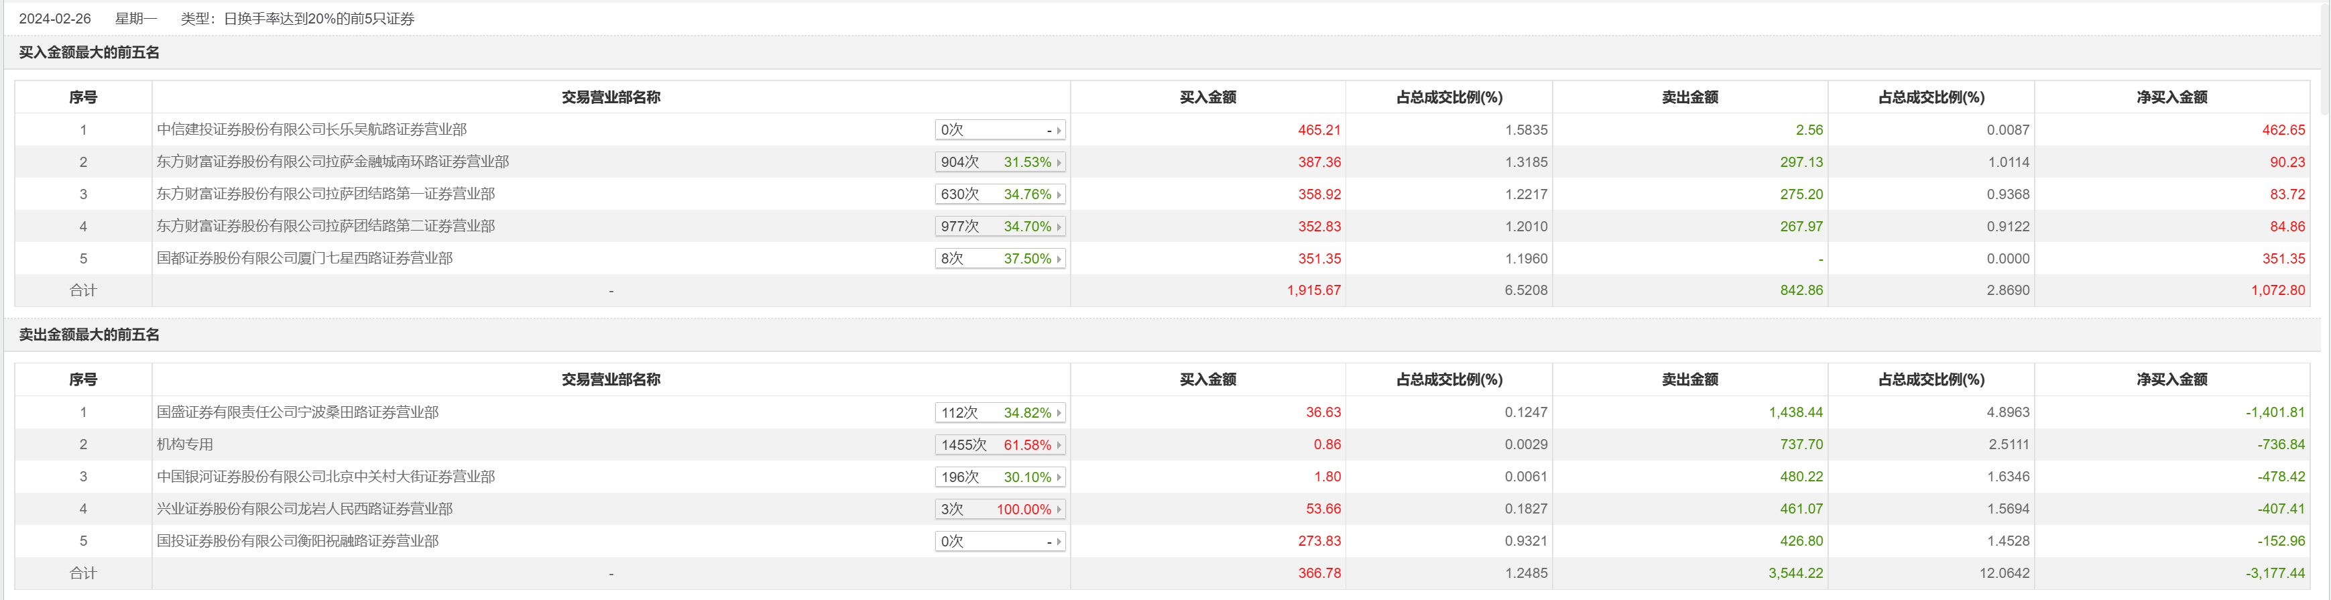Expand 8次 37.50% dropdown

pyautogui.click(x=999, y=259)
